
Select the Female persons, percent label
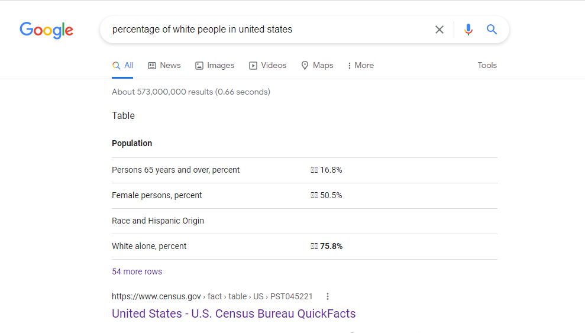[157, 195]
